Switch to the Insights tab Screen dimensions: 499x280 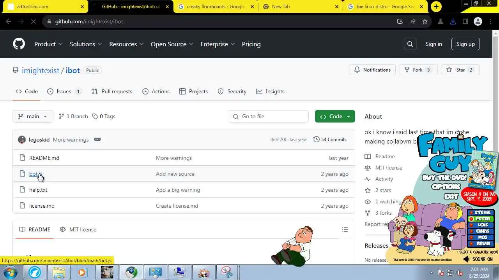point(270,91)
